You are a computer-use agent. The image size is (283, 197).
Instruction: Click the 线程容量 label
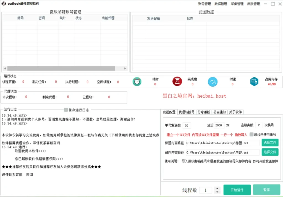9,82
